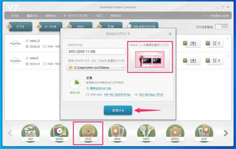Select the MPEG output format icon
The height and width of the screenshot is (149, 236).
click(x=175, y=133)
